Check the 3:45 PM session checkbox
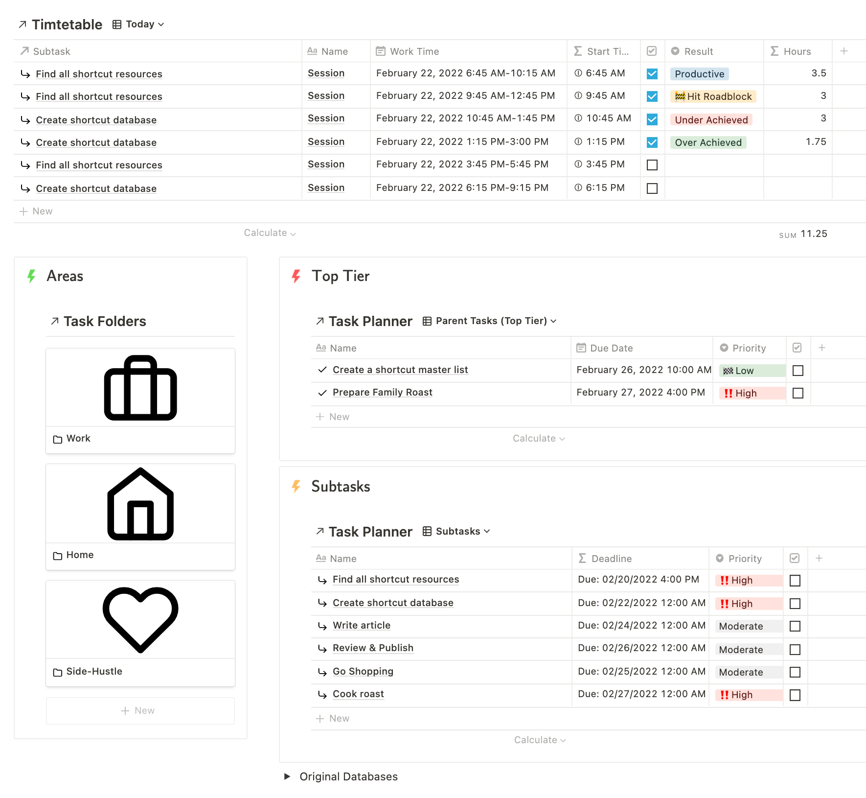This screenshot has width=866, height=798. tap(652, 165)
